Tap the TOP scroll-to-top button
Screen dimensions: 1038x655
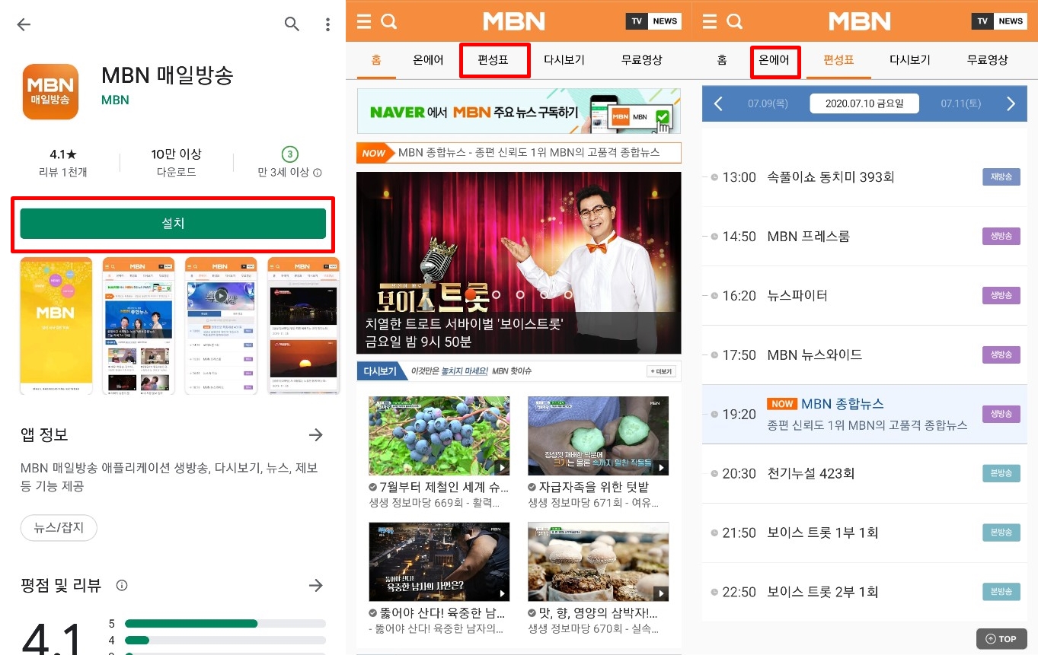[x=1001, y=639]
